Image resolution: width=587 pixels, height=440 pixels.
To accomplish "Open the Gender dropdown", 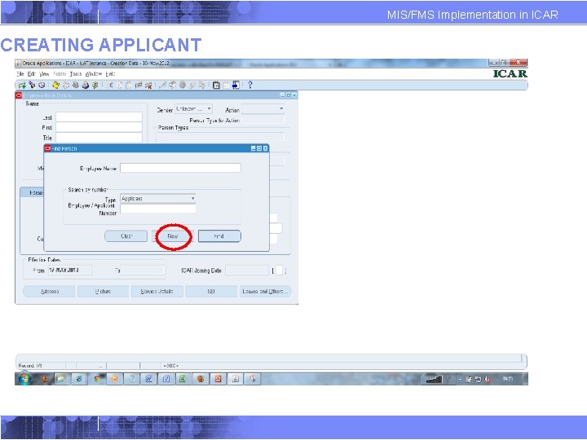I will point(193,109).
